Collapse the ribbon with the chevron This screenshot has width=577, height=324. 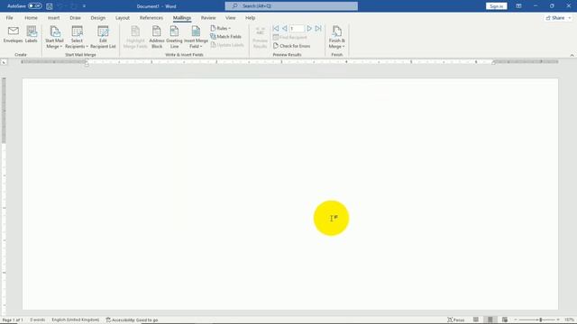pos(572,55)
